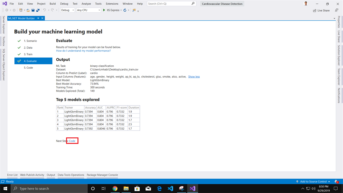Click the Refresh browser icon
Screen dimensions: 343x193
125,10
